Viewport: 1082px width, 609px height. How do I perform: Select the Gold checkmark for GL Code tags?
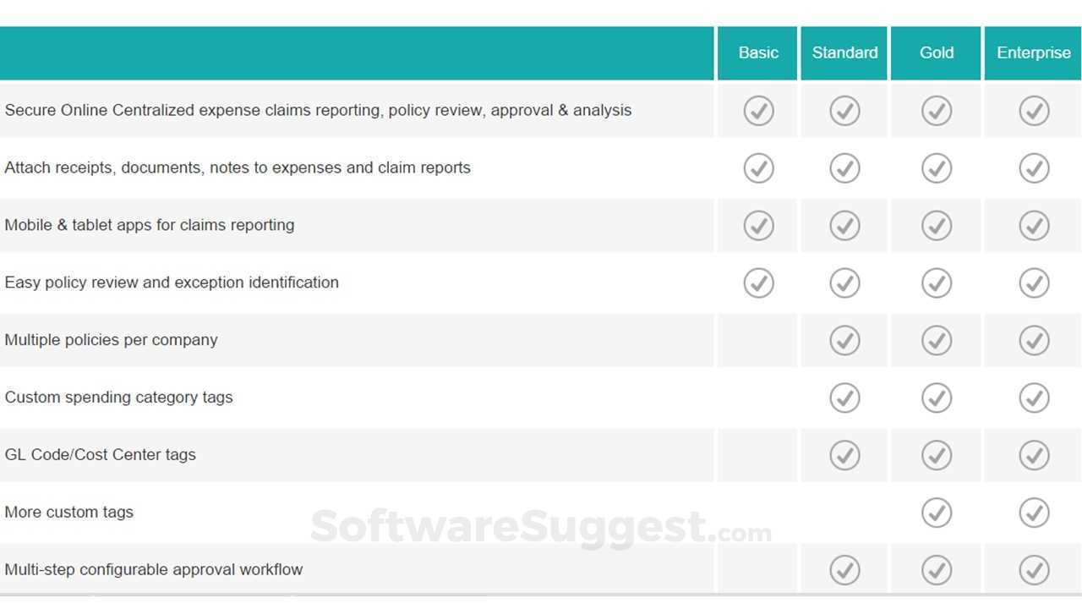[936, 455]
